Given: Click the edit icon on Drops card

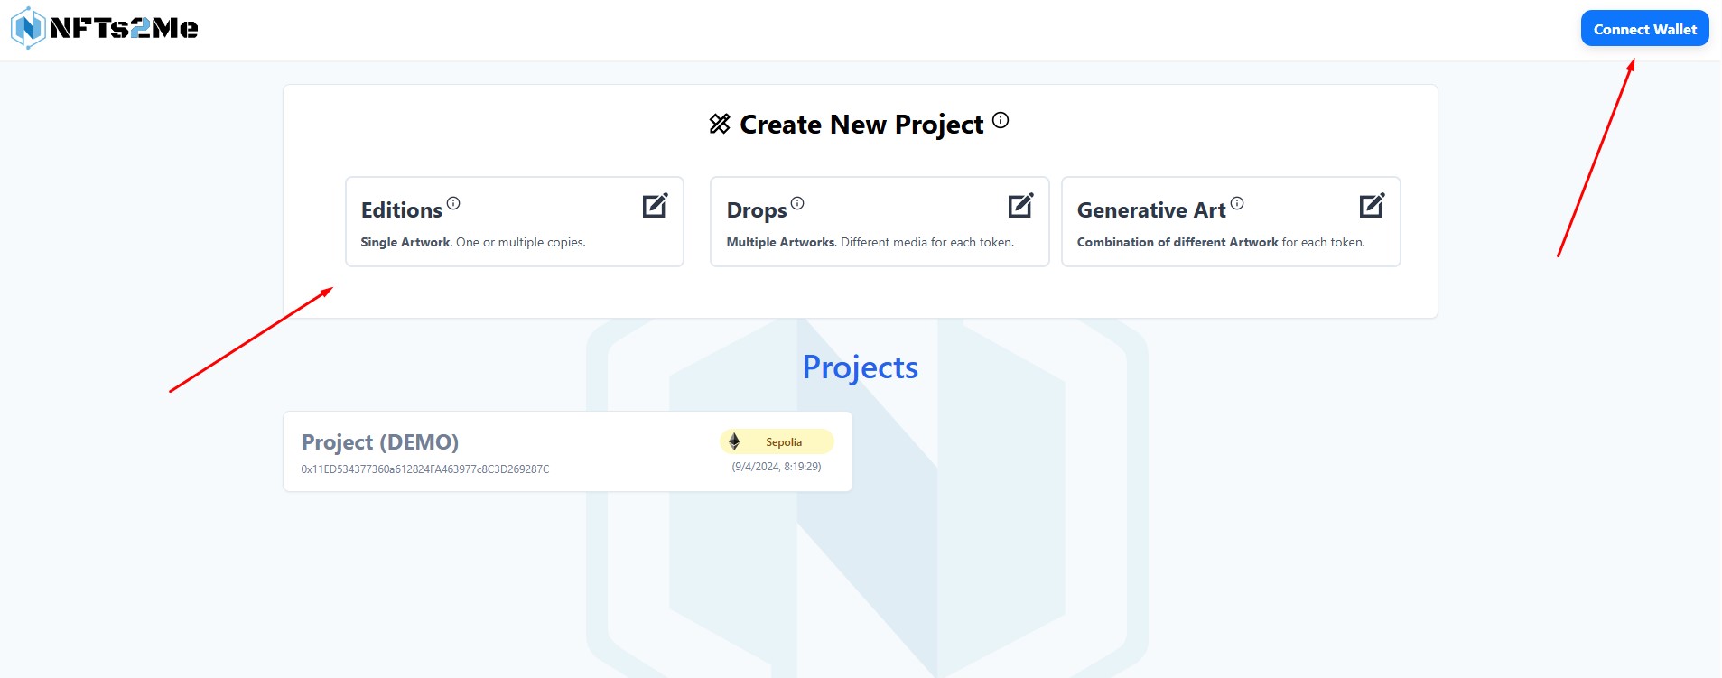Looking at the screenshot, I should point(1019,206).
